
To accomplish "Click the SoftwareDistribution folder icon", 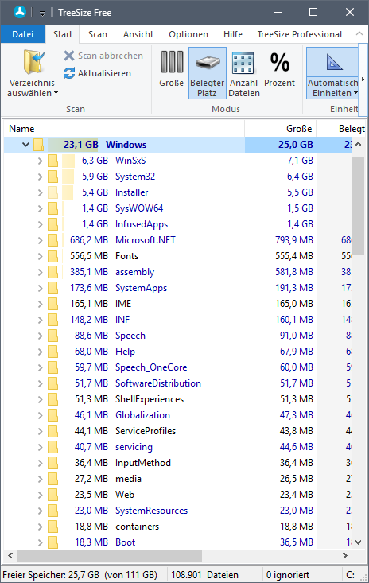I will tap(52, 383).
